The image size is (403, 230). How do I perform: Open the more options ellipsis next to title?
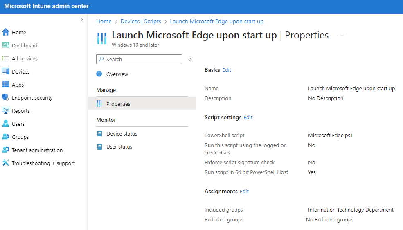tap(342, 35)
